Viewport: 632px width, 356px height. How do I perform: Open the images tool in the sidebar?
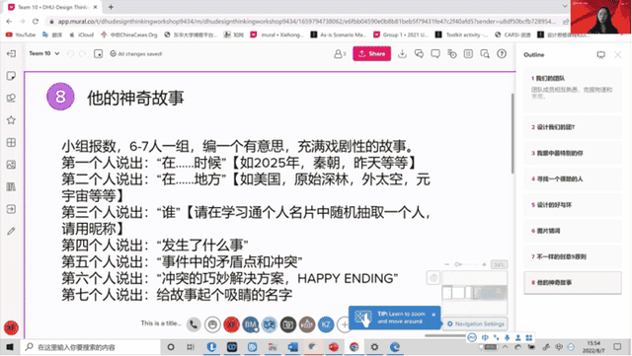[x=11, y=165]
